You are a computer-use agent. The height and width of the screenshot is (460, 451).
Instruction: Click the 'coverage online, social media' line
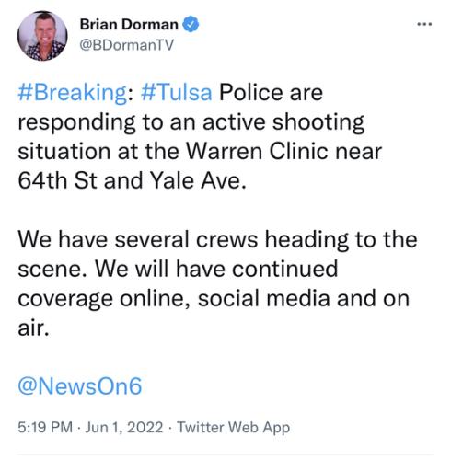click(x=214, y=298)
